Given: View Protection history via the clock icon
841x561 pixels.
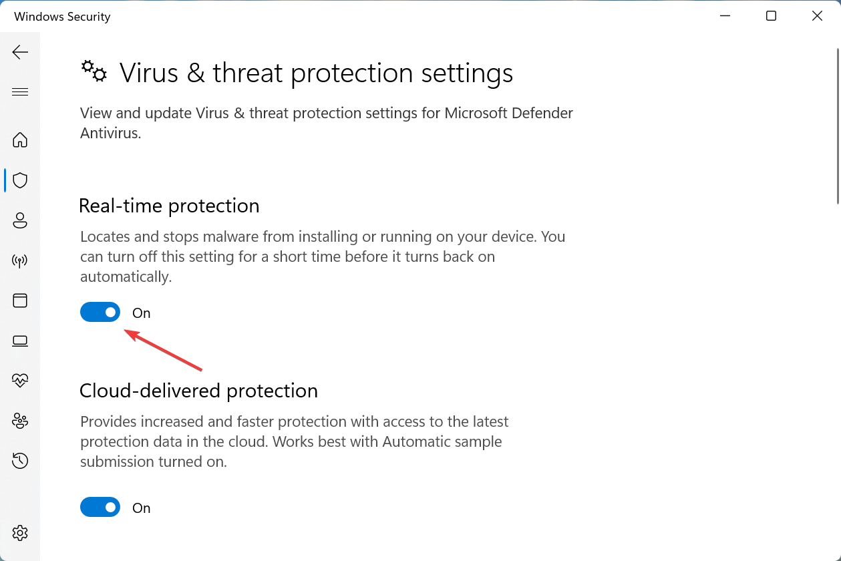Looking at the screenshot, I should tap(20, 461).
